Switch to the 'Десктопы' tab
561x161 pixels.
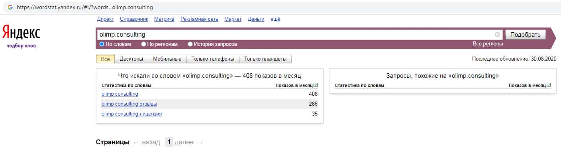[x=131, y=59]
